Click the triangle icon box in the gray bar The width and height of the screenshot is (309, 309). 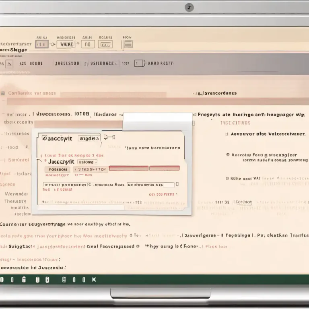click(9, 64)
